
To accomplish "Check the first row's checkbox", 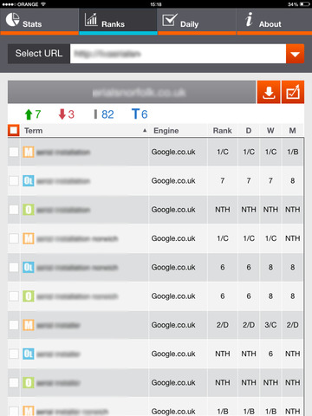I will (x=14, y=152).
